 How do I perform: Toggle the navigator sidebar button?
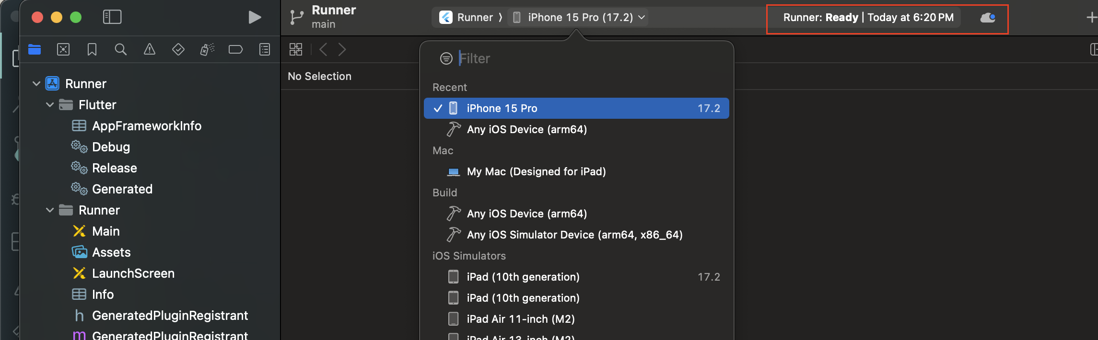pos(112,17)
